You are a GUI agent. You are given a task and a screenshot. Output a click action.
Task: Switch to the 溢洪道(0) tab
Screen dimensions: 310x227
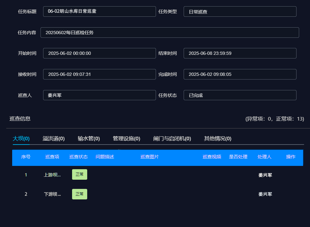pyautogui.click(x=54, y=139)
